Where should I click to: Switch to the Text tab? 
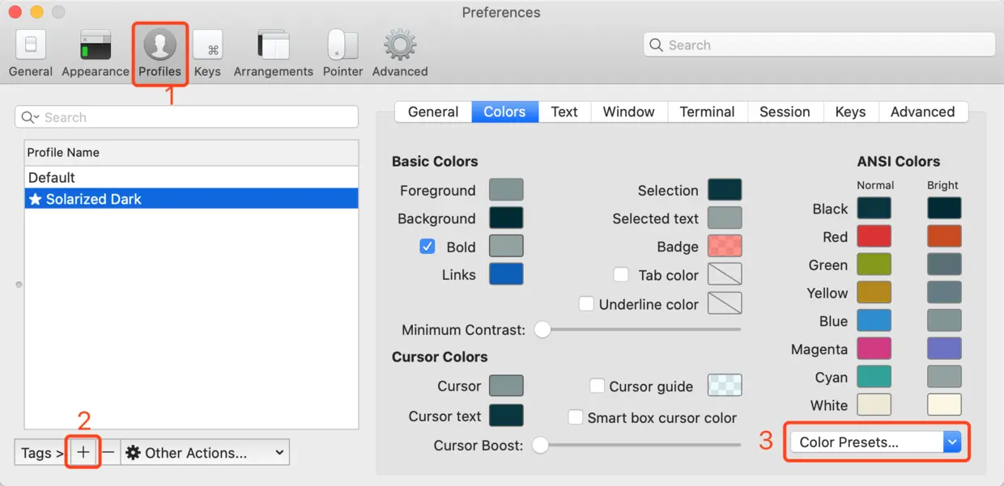(x=564, y=112)
